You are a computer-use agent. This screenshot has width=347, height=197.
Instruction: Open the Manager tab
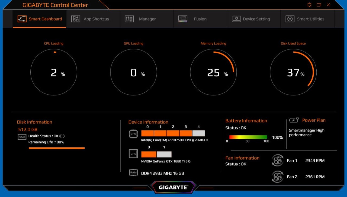(x=140, y=19)
